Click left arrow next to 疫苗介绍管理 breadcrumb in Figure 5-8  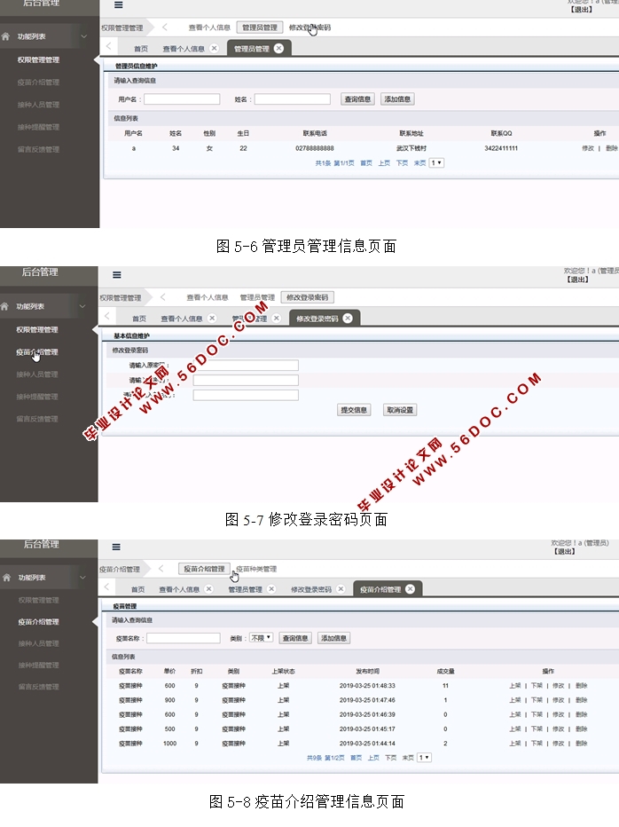(161, 569)
